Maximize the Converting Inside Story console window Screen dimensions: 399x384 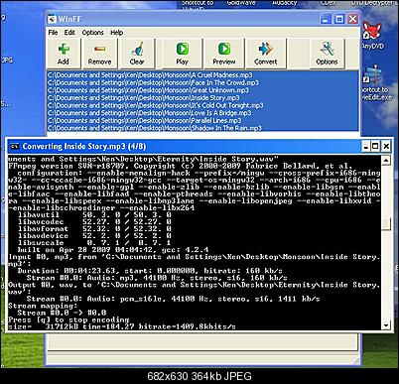pyautogui.click(x=375, y=146)
